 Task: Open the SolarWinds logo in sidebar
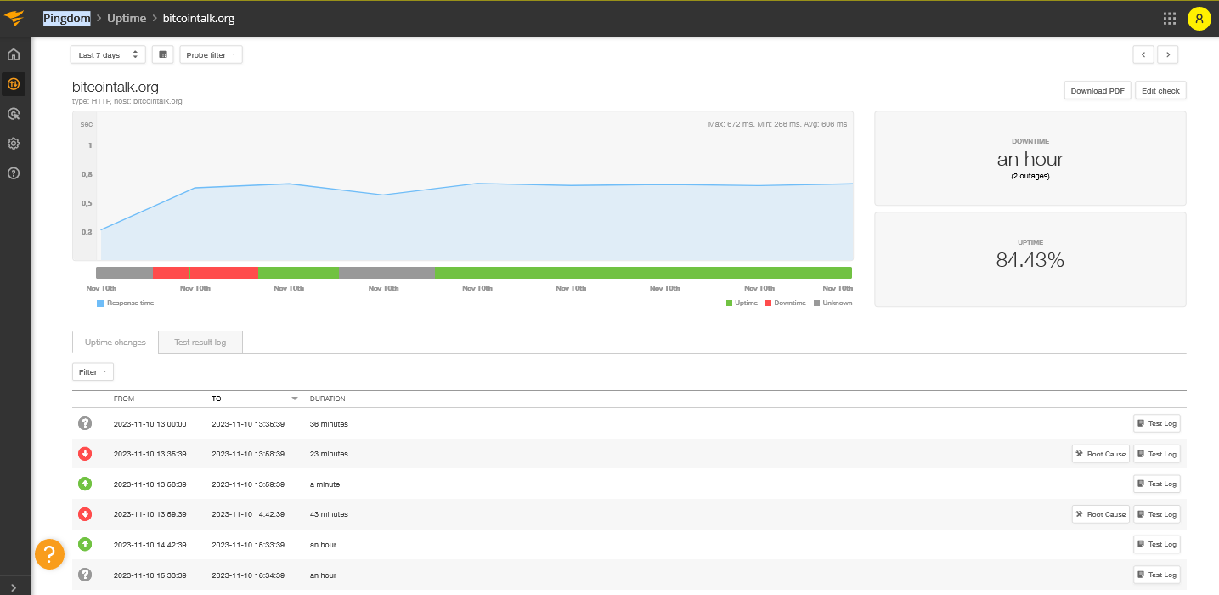click(x=14, y=18)
